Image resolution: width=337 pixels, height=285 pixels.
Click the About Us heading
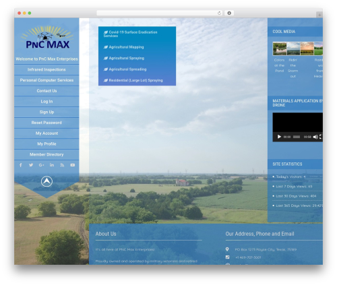pos(106,234)
